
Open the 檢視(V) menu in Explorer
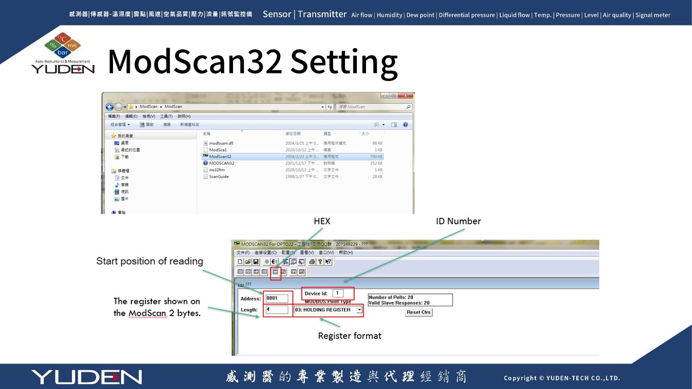pos(149,116)
